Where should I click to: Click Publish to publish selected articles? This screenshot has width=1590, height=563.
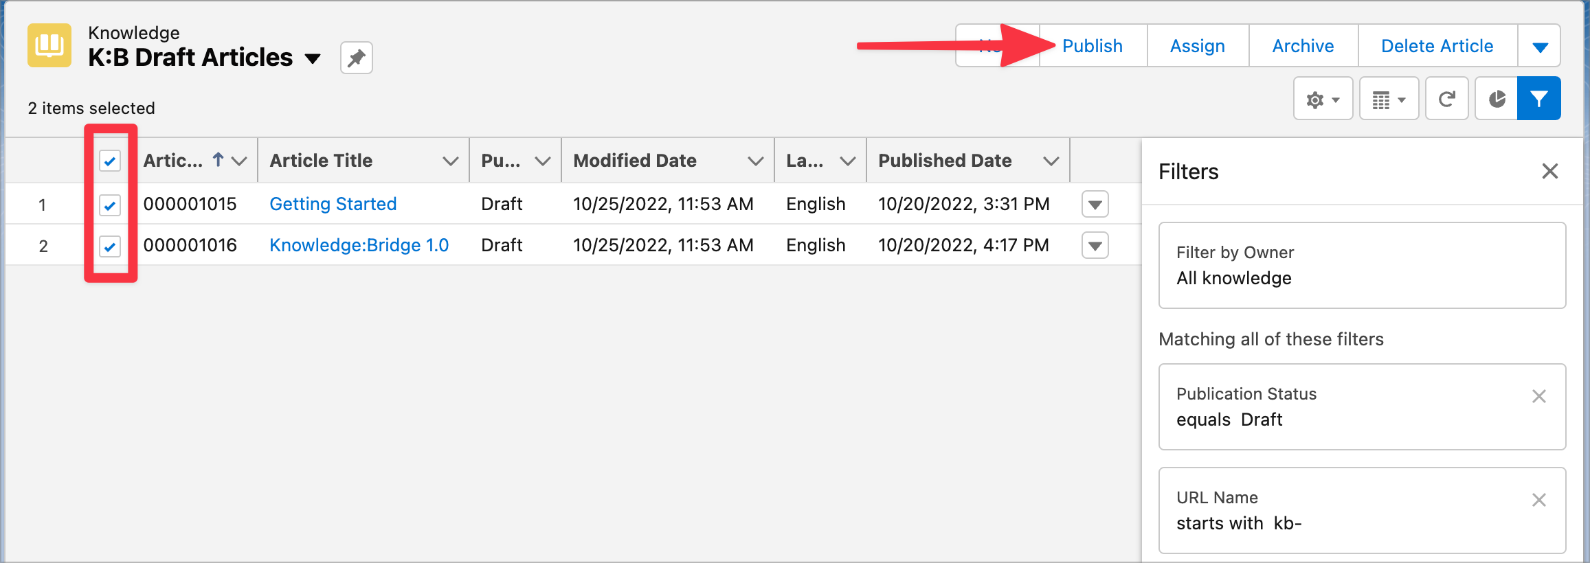pos(1092,46)
